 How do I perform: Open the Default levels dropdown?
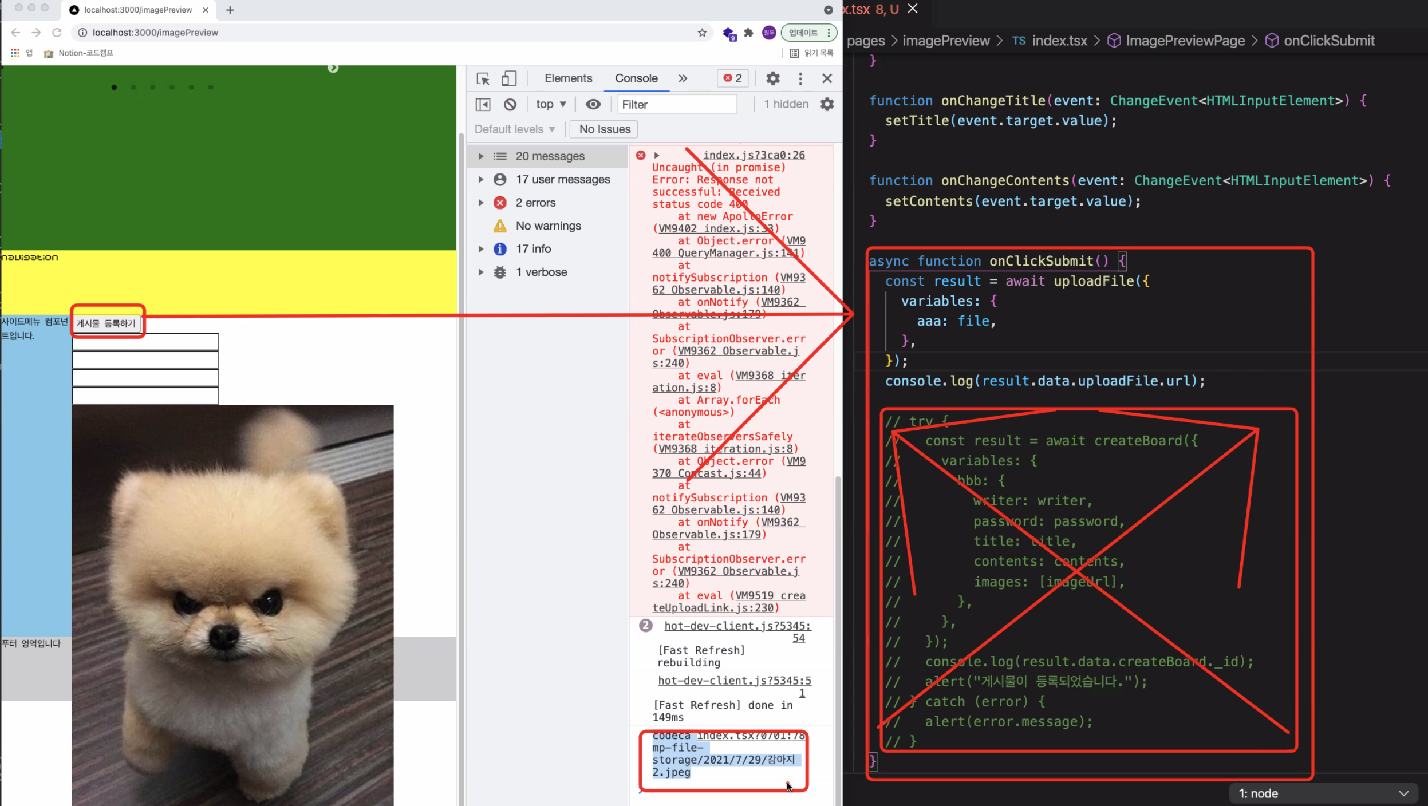click(x=514, y=129)
